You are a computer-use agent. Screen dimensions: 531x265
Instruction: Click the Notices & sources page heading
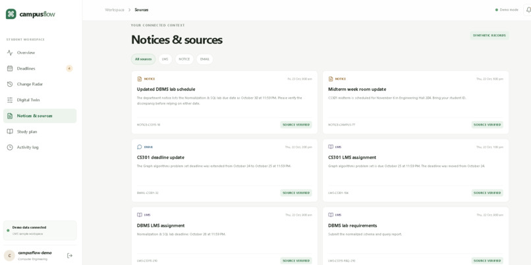tap(177, 40)
